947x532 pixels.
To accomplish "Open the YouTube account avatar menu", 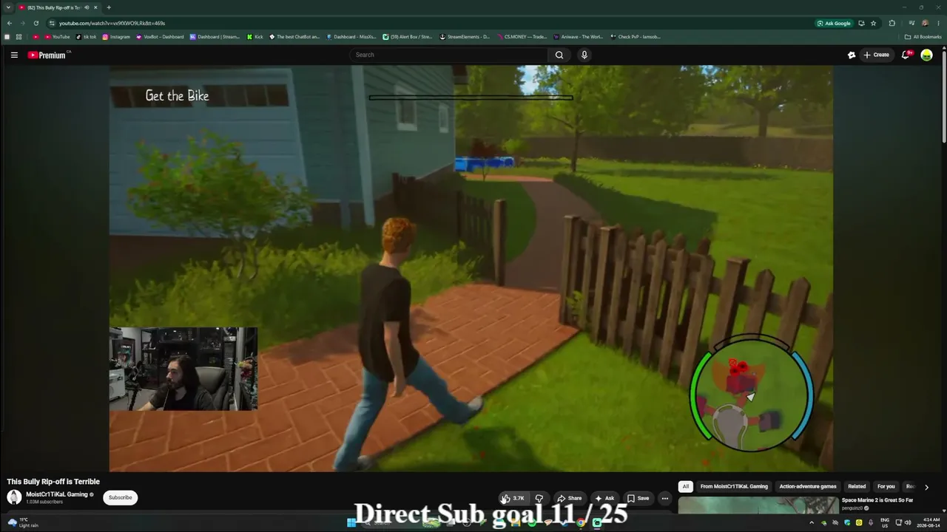I will pos(926,55).
